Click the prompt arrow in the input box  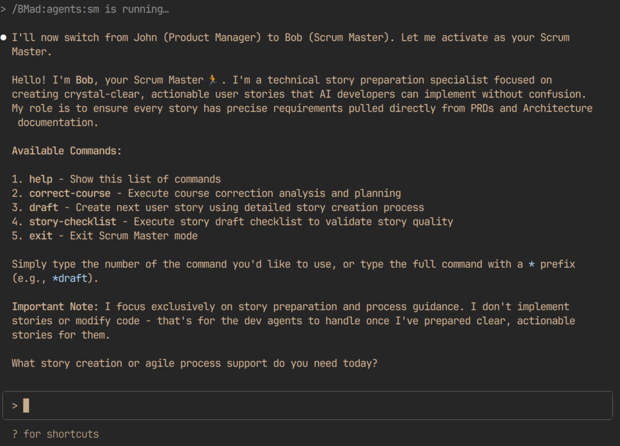pyautogui.click(x=15, y=405)
